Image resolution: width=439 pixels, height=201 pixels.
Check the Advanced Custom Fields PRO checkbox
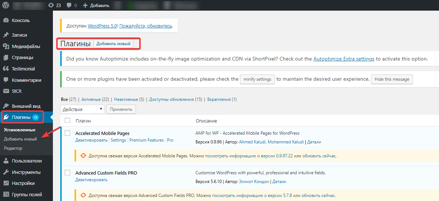click(x=68, y=173)
